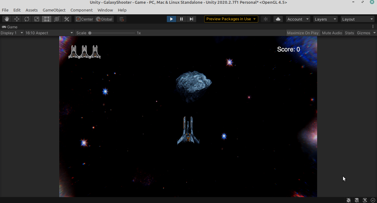This screenshot has height=203, width=377.
Task: Open Display 1 dropdown
Action: tap(12, 33)
